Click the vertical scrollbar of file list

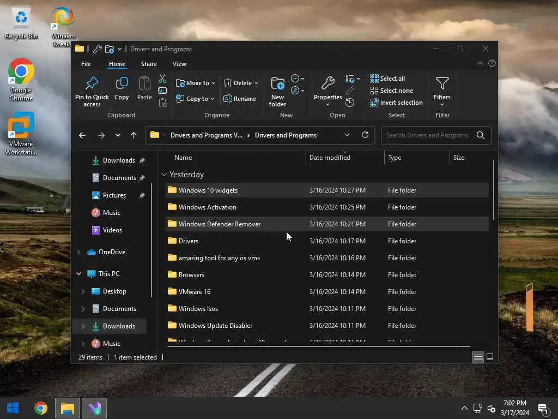[494, 190]
